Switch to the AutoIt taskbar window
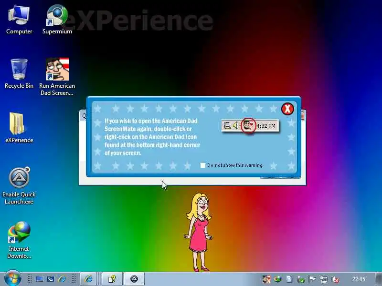Screen dimensions: 382x286 click(134, 279)
